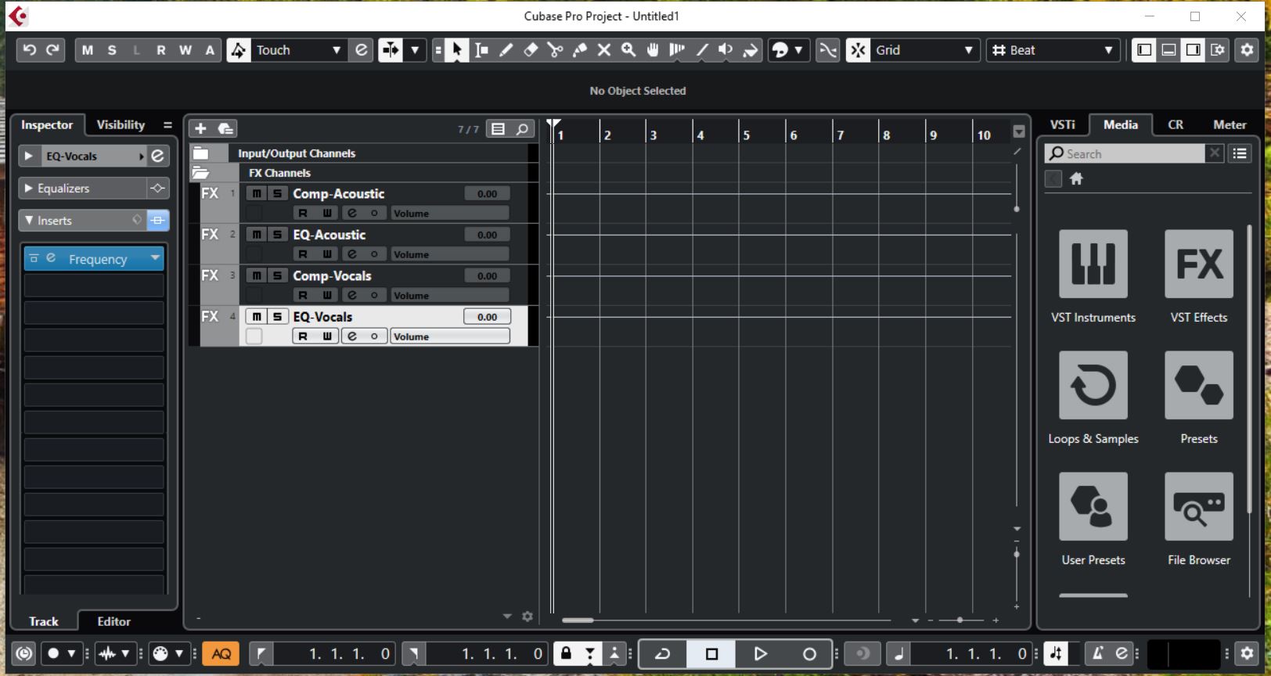Collapse the Inserts inspector section

[x=29, y=221]
